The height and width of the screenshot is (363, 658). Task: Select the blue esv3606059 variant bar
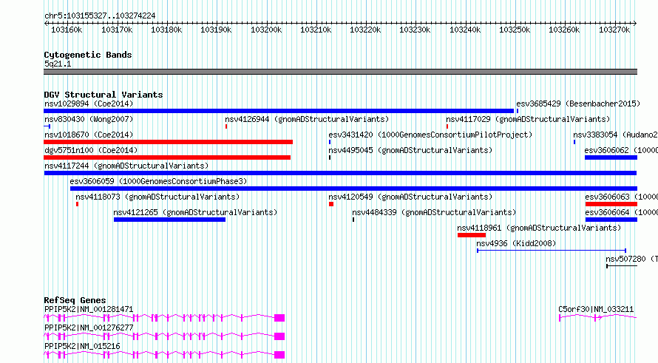[x=353, y=189]
